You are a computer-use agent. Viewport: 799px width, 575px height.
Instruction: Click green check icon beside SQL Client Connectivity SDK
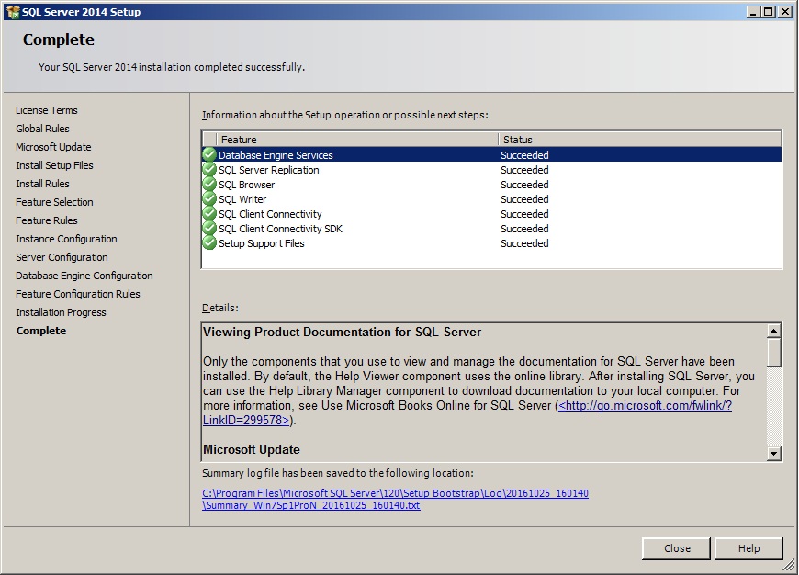(x=209, y=229)
